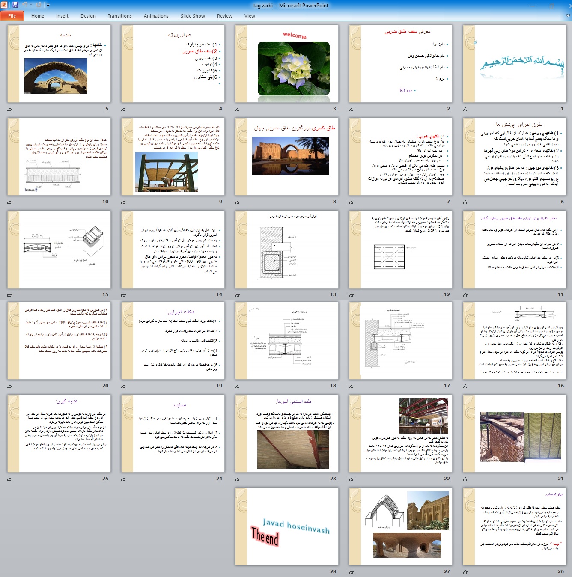The height and width of the screenshot is (577, 572).
Task: Click transition star icon under slide 24
Action: (123, 479)
